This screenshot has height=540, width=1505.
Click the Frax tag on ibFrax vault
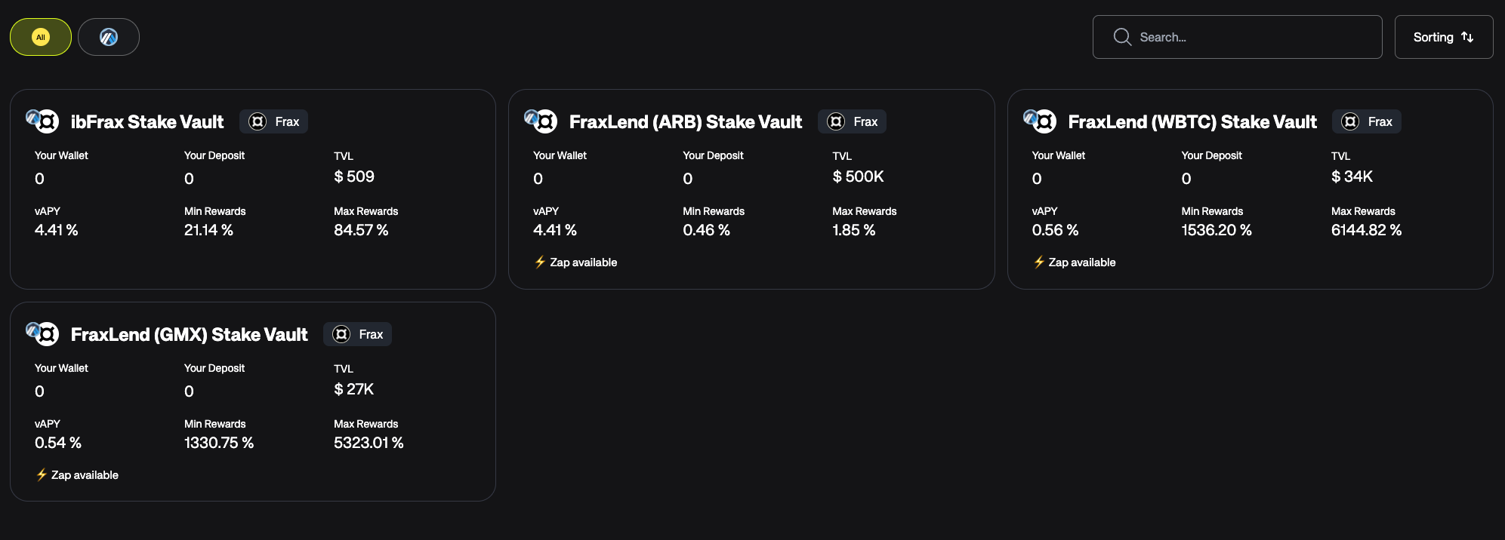coord(274,121)
